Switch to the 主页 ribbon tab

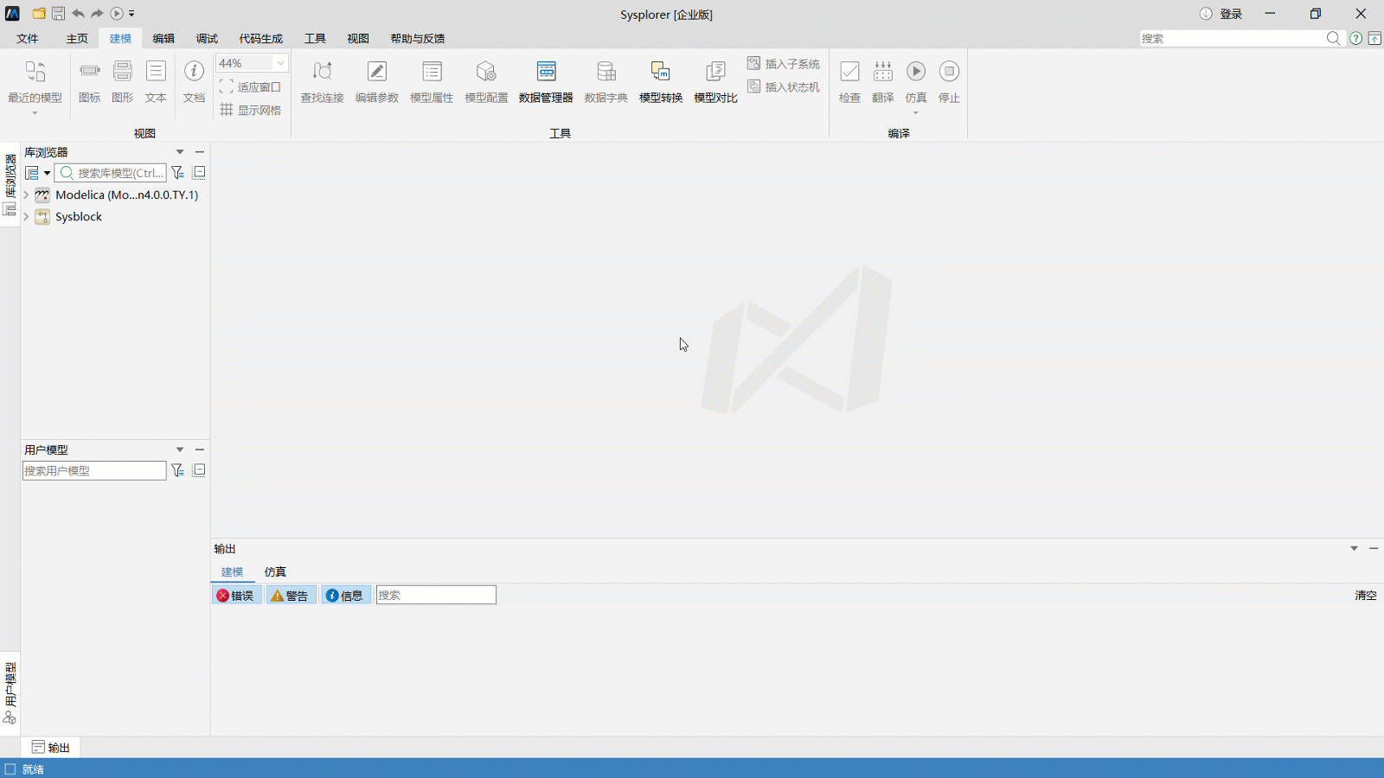[77, 38]
